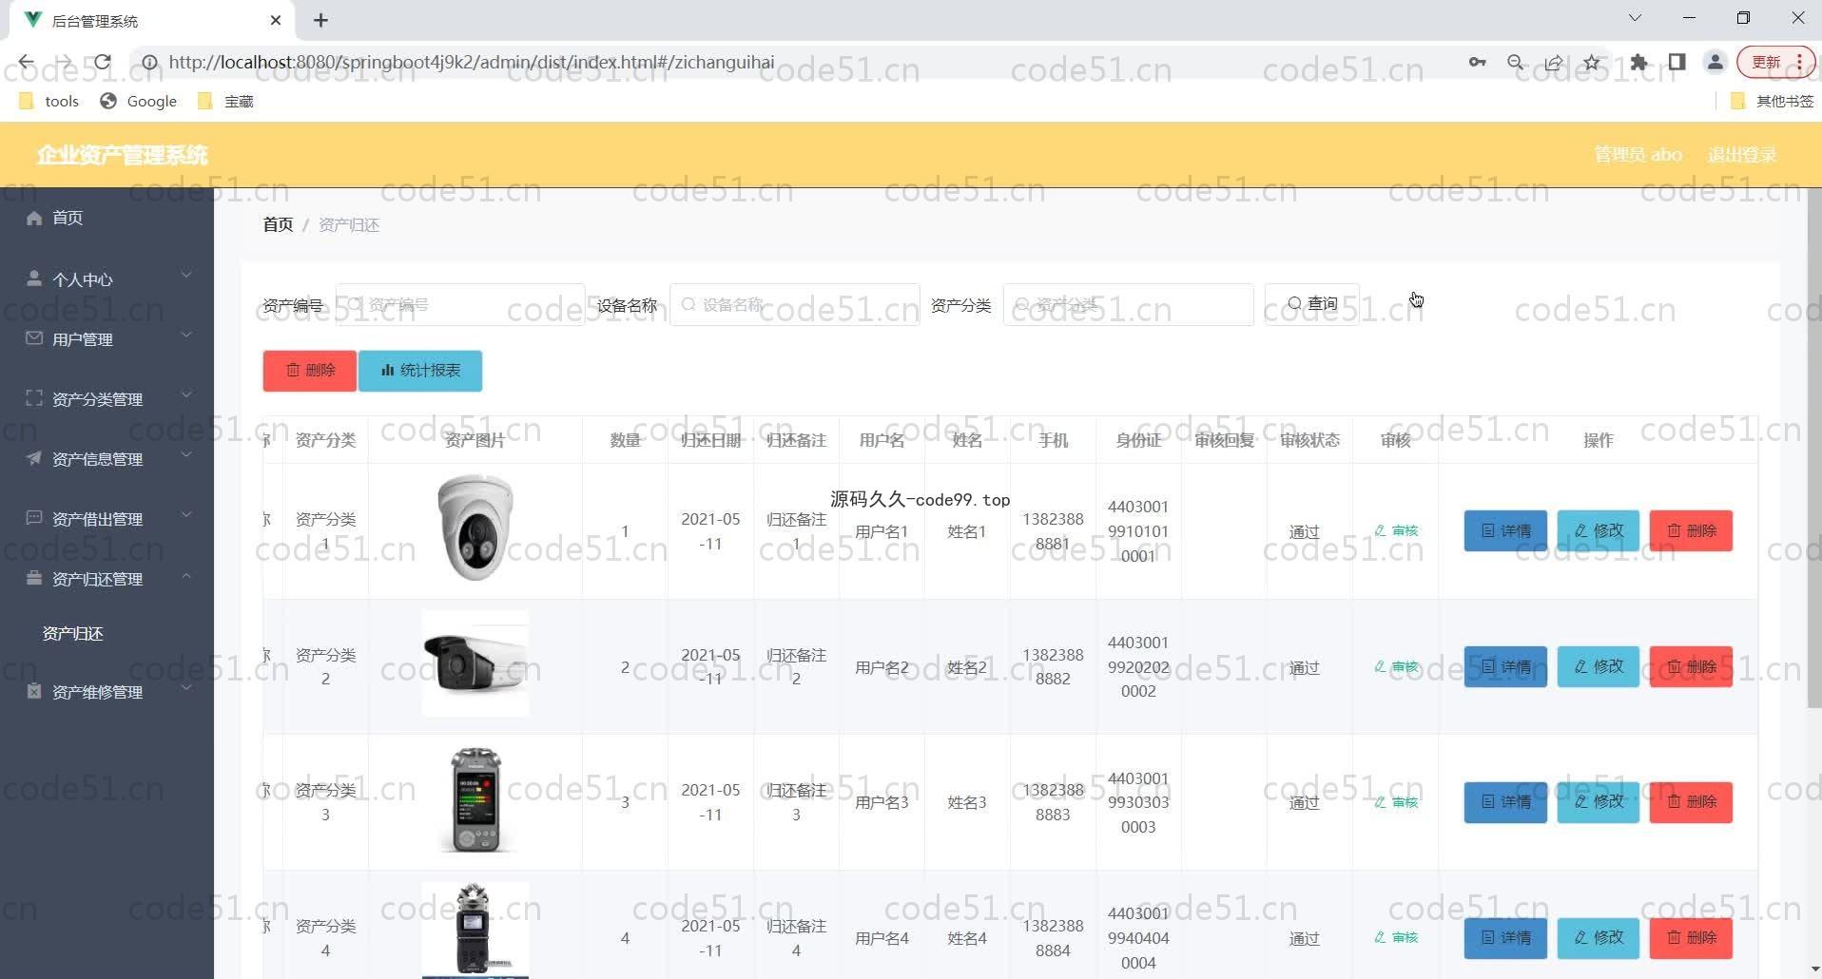1822x979 pixels.
Task: Open the Google bookmark
Action: click(x=139, y=101)
